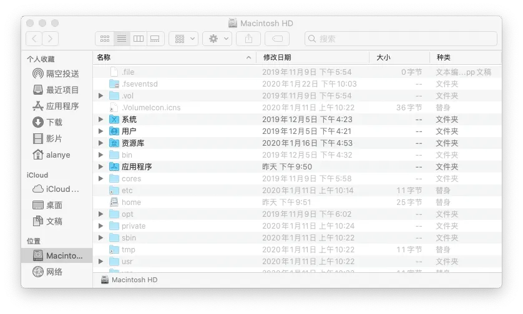523x314 pixels.
Task: Click the cores folder name
Action: 132,179
